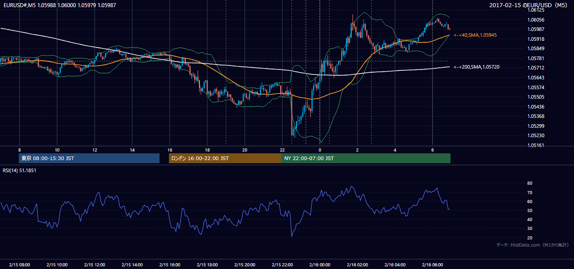
Task: Click price axis value 1.05781
Action: click(x=536, y=58)
